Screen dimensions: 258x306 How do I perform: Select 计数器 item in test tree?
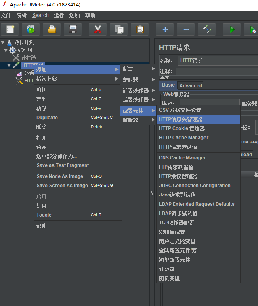pyautogui.click(x=28, y=58)
